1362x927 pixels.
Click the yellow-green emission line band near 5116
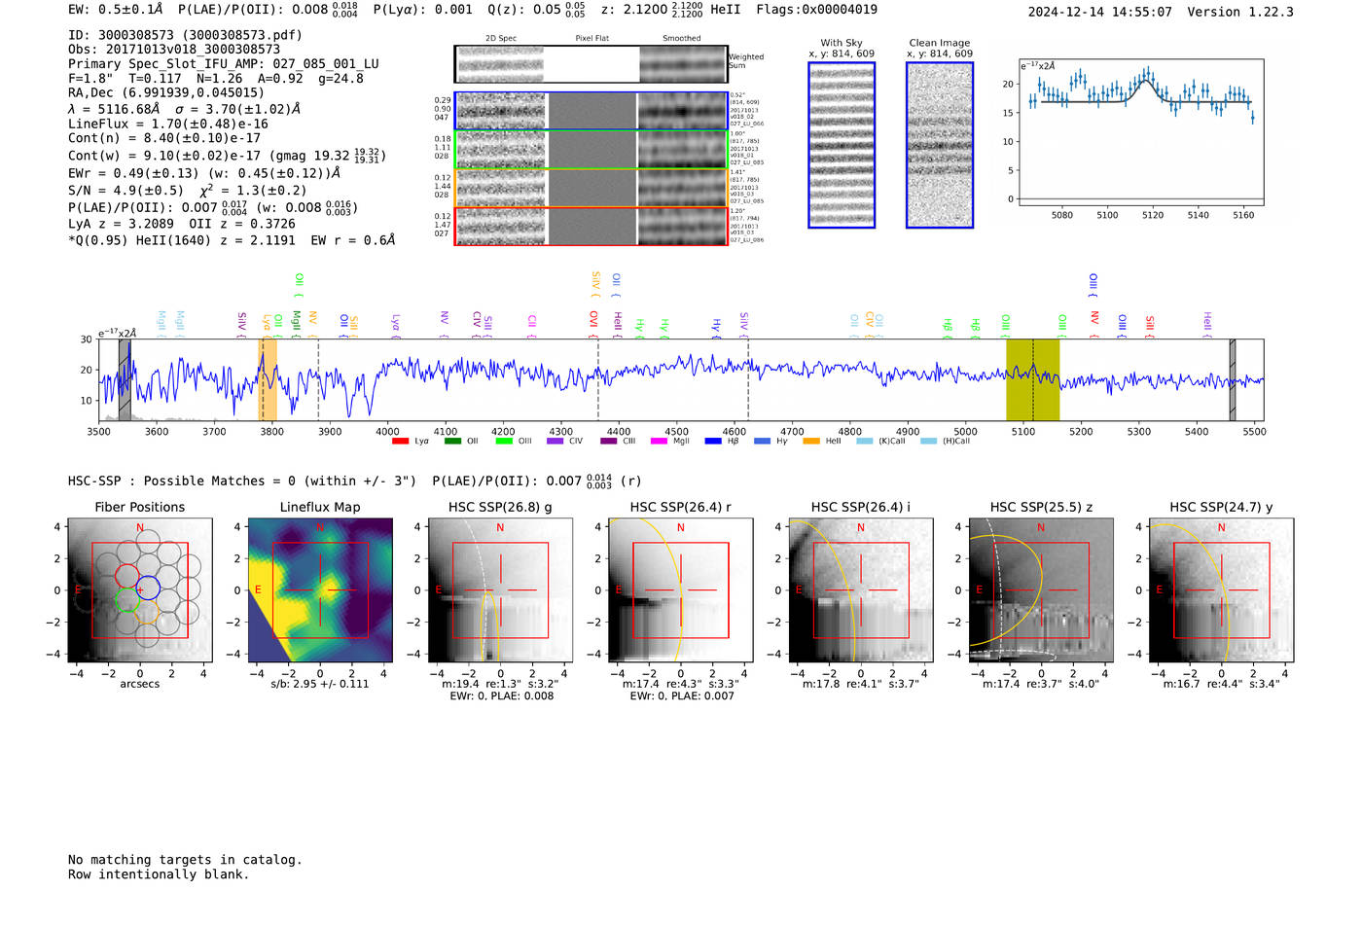click(1032, 379)
